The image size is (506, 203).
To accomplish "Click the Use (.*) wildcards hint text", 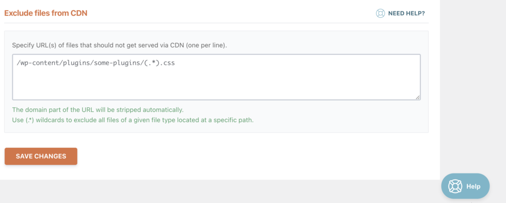I will coord(133,121).
